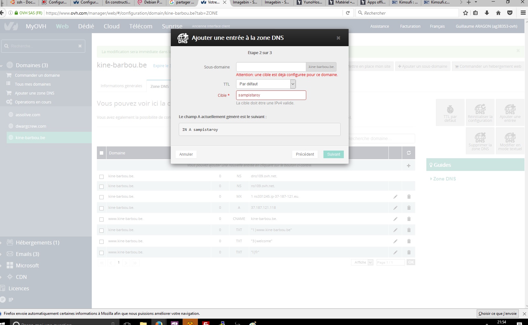Switch to Informations générales tab
The width and height of the screenshot is (528, 325).
point(121,86)
